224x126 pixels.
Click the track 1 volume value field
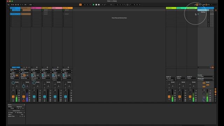pyautogui.click(x=13, y=90)
